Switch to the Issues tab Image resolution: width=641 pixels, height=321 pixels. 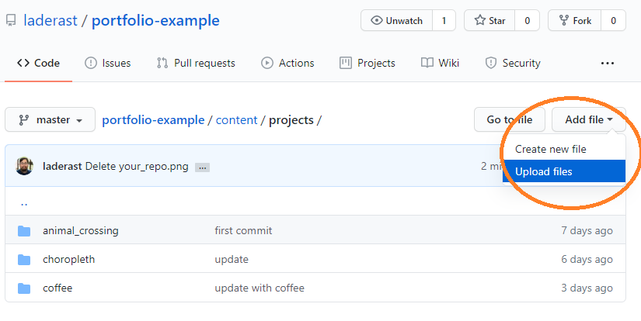(x=107, y=63)
